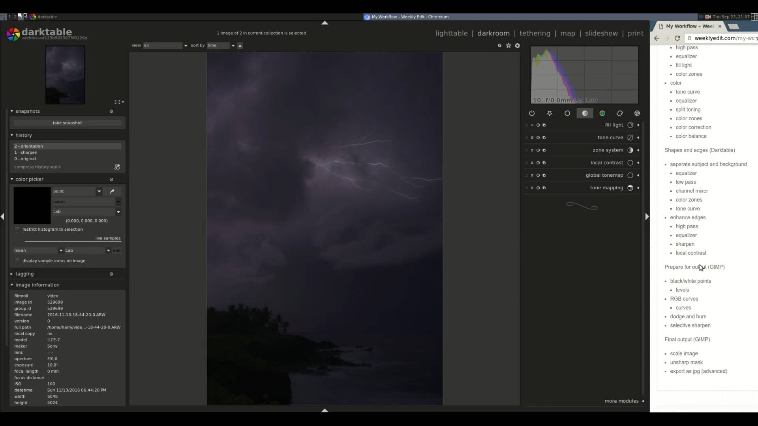This screenshot has height=426, width=758.
Task: Open the correction module group icon
Action: pos(619,113)
